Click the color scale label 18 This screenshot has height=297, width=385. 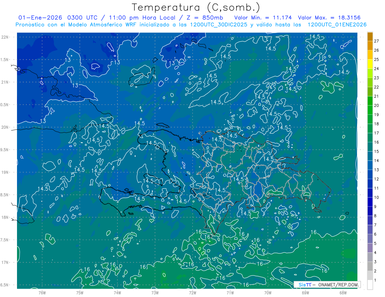coord(377,124)
